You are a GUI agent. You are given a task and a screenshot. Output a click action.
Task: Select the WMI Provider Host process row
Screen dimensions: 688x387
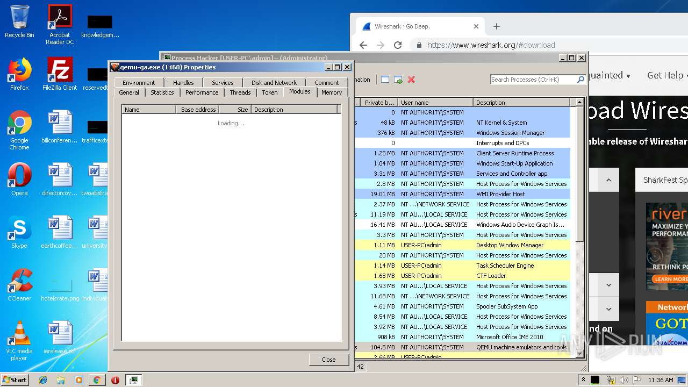(x=462, y=194)
